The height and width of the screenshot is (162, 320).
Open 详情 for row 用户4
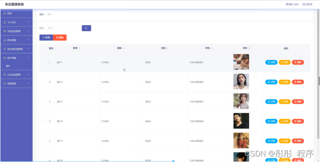tap(271, 121)
